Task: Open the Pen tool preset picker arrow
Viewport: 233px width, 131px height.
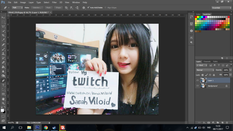Action: click(8, 8)
